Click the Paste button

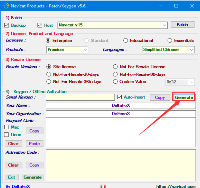(x=35, y=144)
